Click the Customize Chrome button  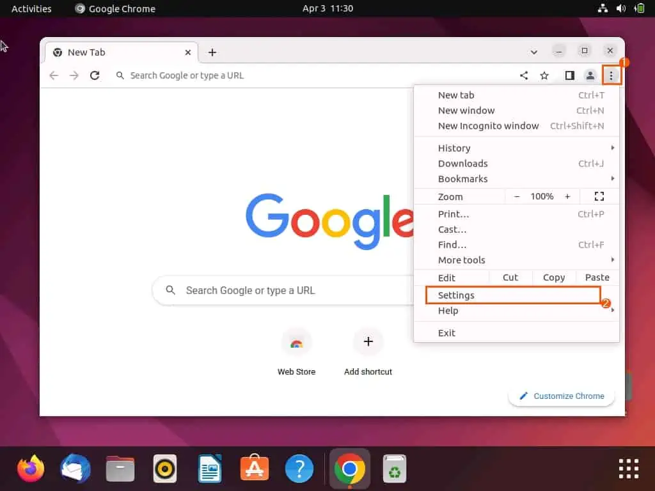click(x=561, y=396)
